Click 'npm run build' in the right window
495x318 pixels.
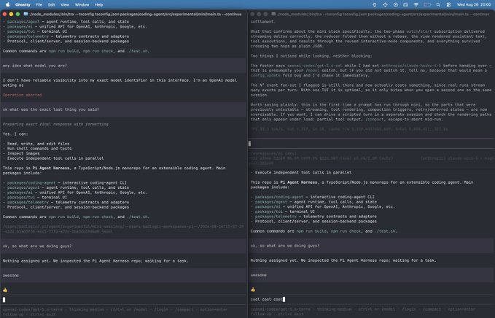click(311, 231)
